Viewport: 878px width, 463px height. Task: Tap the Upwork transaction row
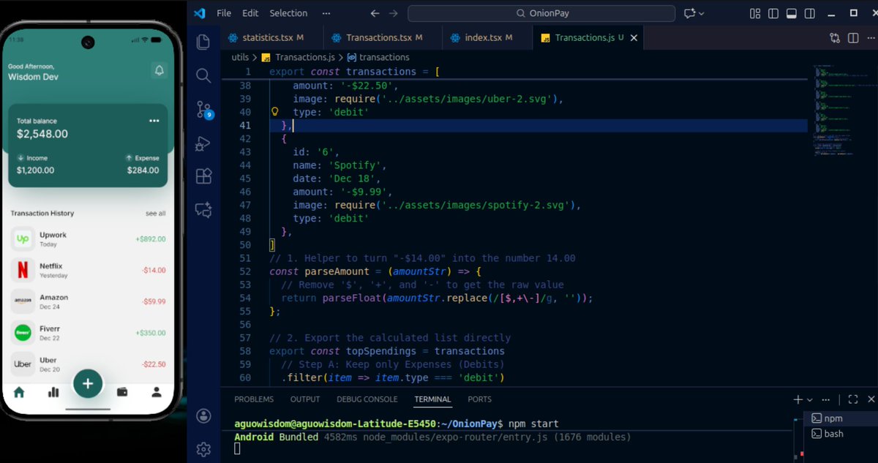coord(88,238)
